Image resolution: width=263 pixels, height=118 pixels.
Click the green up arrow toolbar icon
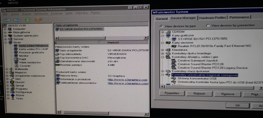[x=28, y=20]
